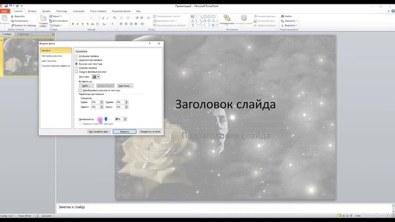This screenshot has width=395, height=222.
Task: Select the Узорная заливка radio button
Action: [77, 68]
